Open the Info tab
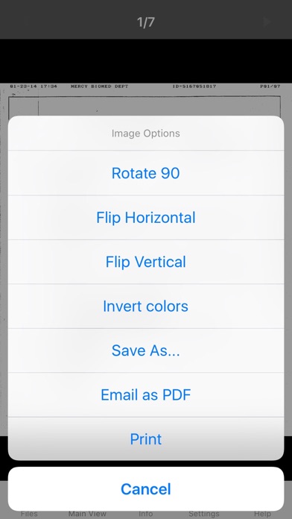The image size is (292, 519). point(146,514)
